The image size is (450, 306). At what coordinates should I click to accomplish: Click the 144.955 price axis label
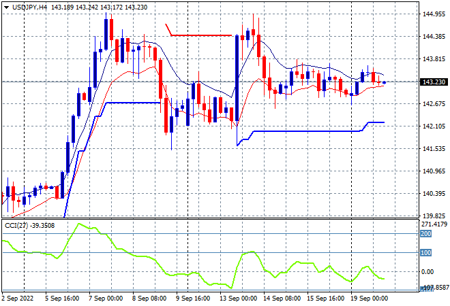[434, 14]
